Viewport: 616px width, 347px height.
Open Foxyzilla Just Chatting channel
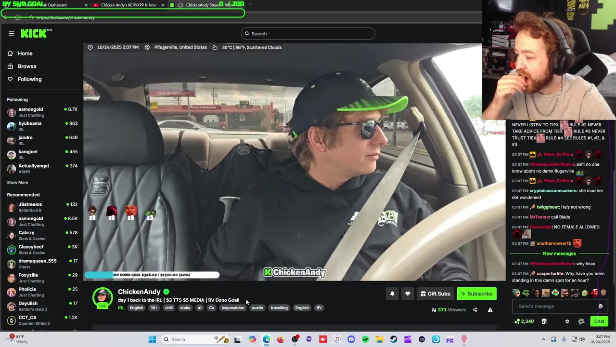pyautogui.click(x=42, y=278)
